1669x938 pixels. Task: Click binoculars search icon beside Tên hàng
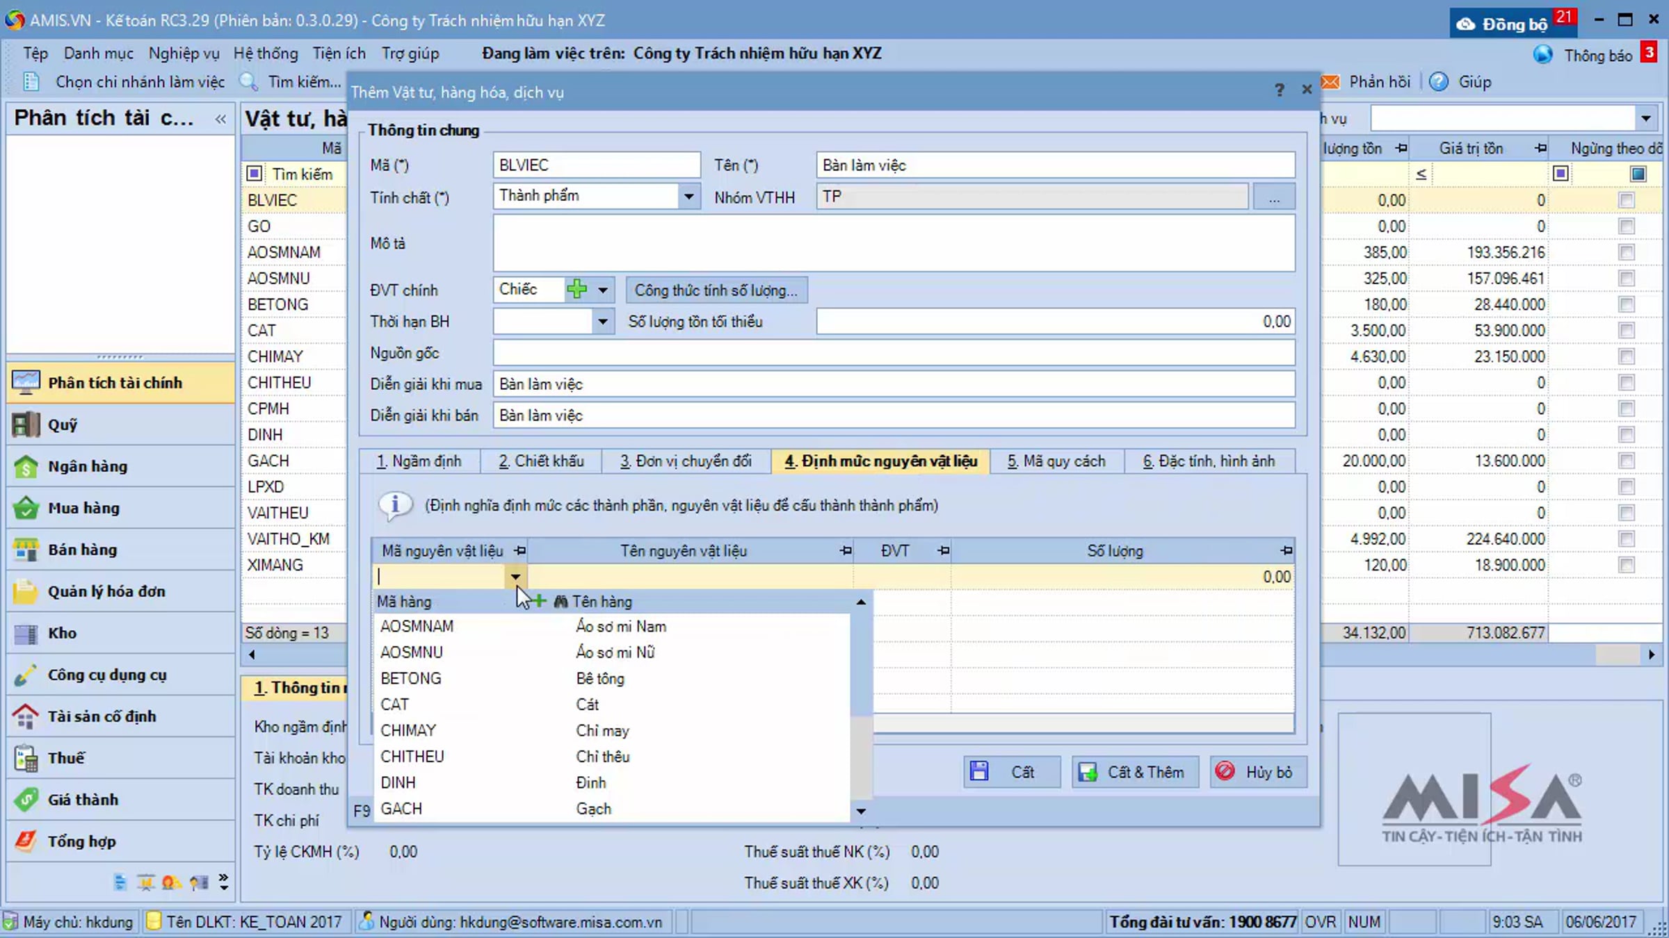click(x=561, y=602)
